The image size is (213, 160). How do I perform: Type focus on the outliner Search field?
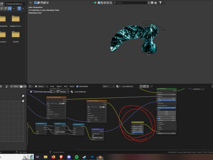click(131, 3)
